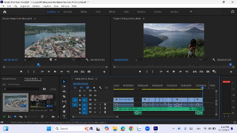Toggle Snap in the timeline
Viewport: 237px width, 133px height.
[81, 88]
